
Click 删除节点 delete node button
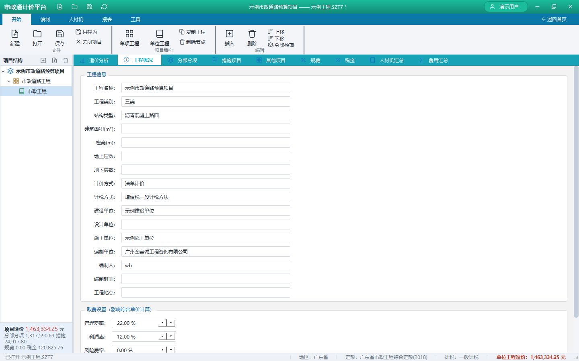click(x=192, y=42)
